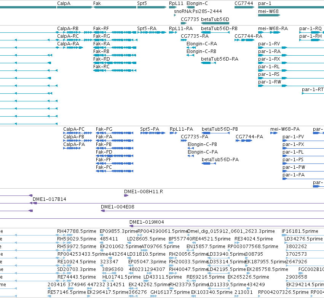Select transcript par-1-RX
This screenshot has width=324, height=298.
click(291, 63)
